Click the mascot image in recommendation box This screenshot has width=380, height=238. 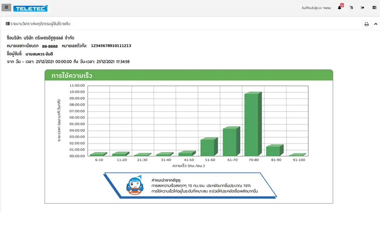tap(135, 185)
